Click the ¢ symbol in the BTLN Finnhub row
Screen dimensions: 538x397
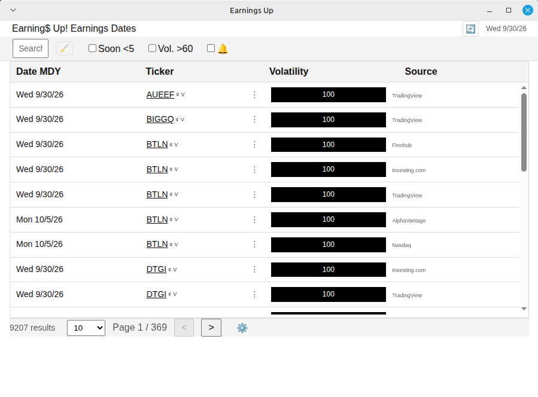click(171, 145)
